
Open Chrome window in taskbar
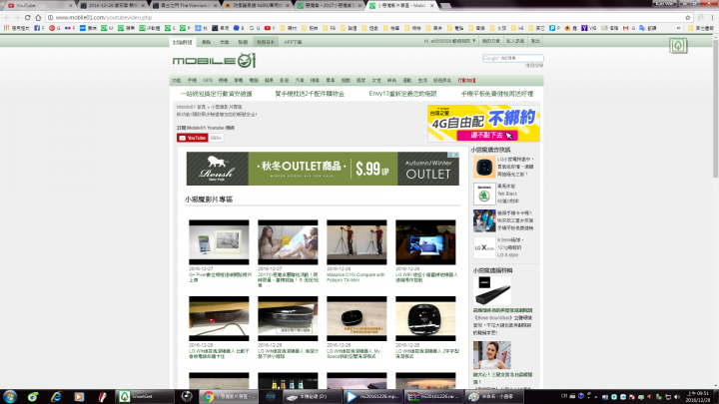click(229, 396)
